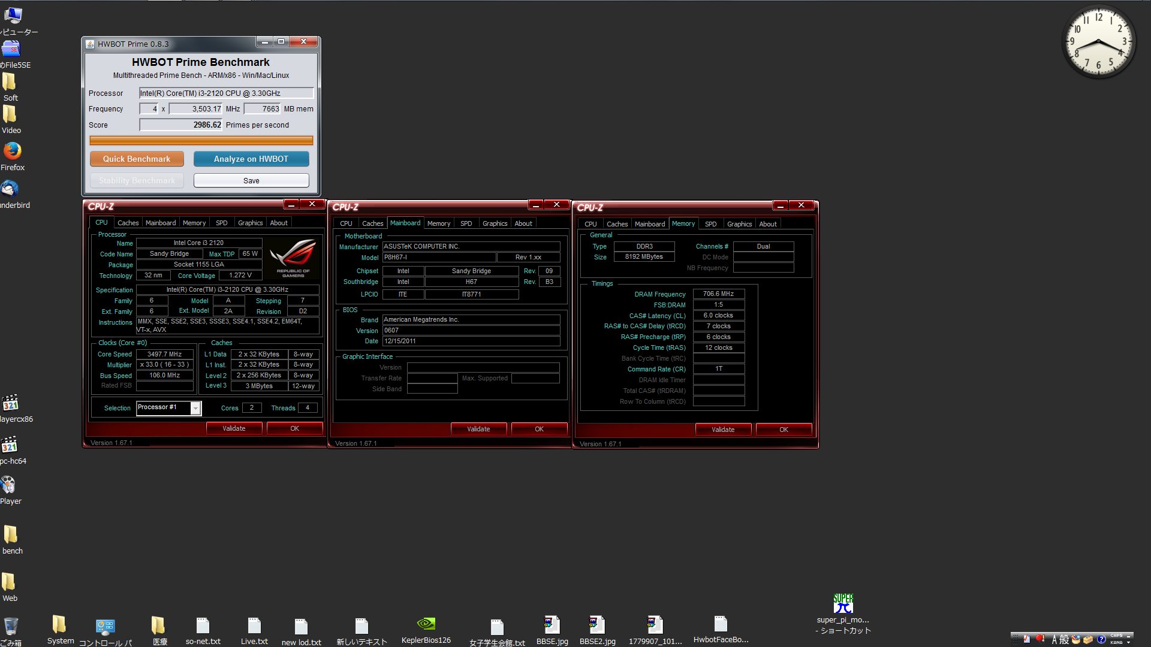Click the Score field showing 2986.62
The width and height of the screenshot is (1151, 647).
click(180, 125)
